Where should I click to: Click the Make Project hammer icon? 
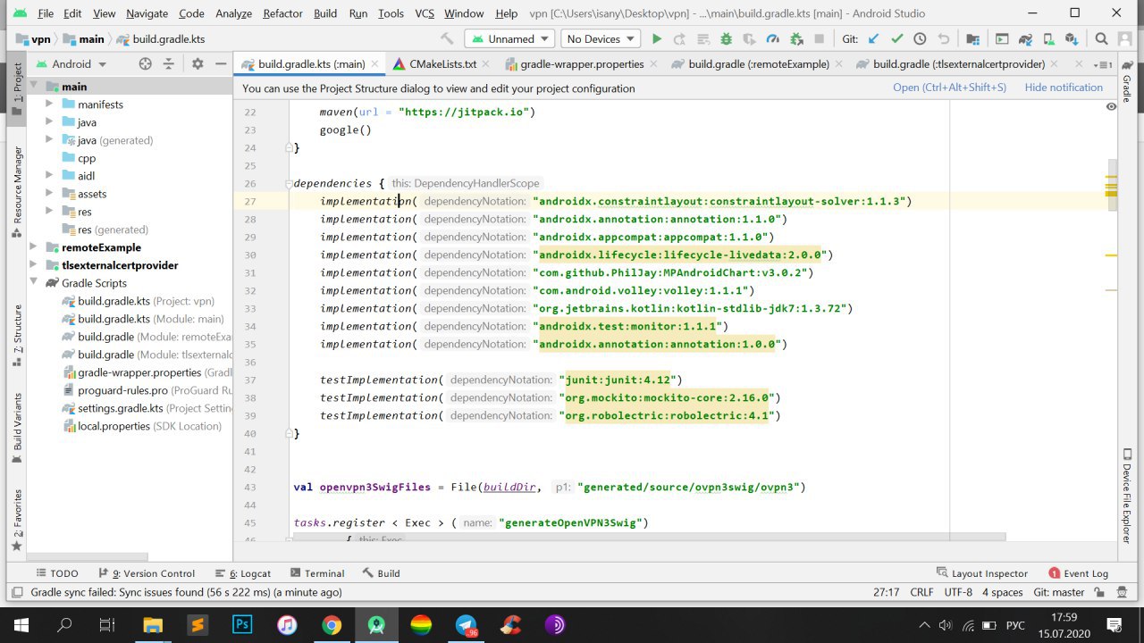(447, 39)
